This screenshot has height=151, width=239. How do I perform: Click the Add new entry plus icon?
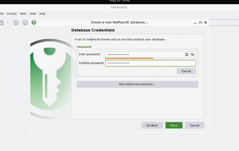(16, 23)
